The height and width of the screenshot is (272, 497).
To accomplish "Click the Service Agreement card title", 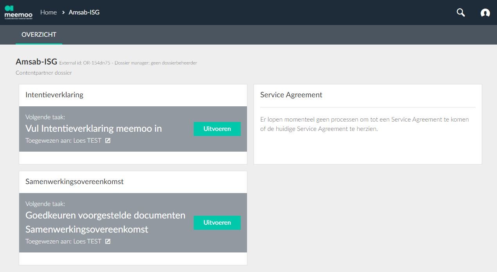I will pos(291,95).
